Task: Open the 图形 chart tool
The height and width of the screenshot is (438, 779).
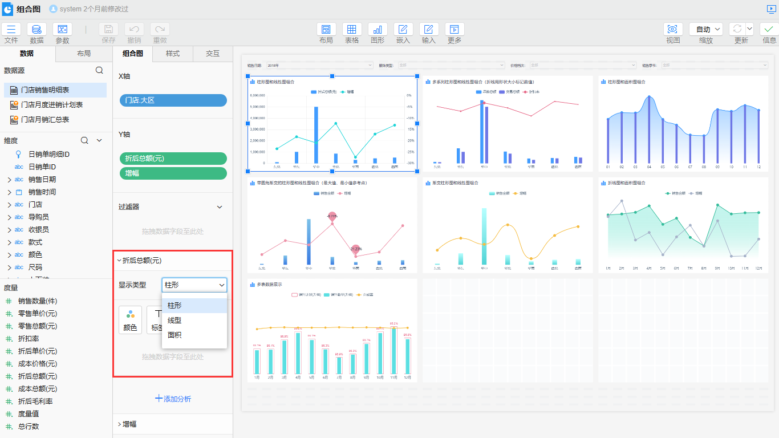Action: pos(378,30)
